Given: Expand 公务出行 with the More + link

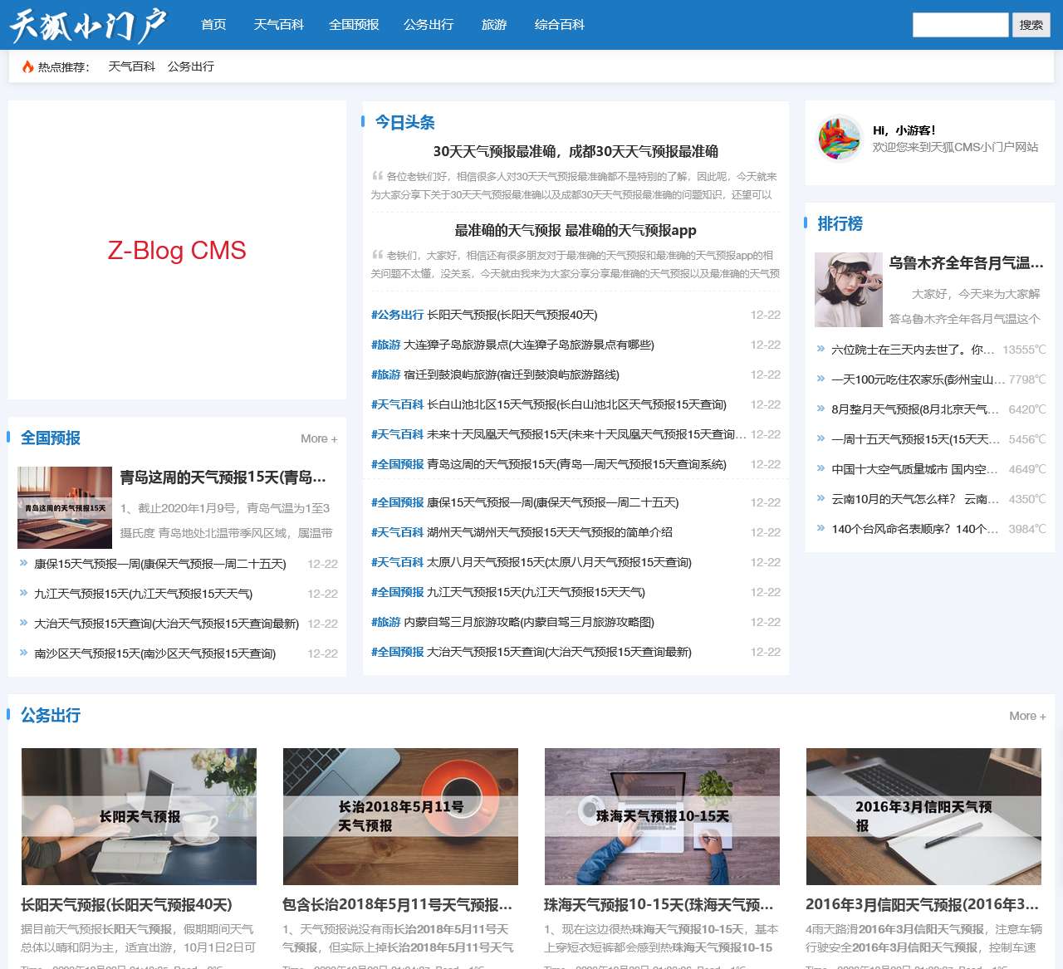Looking at the screenshot, I should coord(1027,715).
